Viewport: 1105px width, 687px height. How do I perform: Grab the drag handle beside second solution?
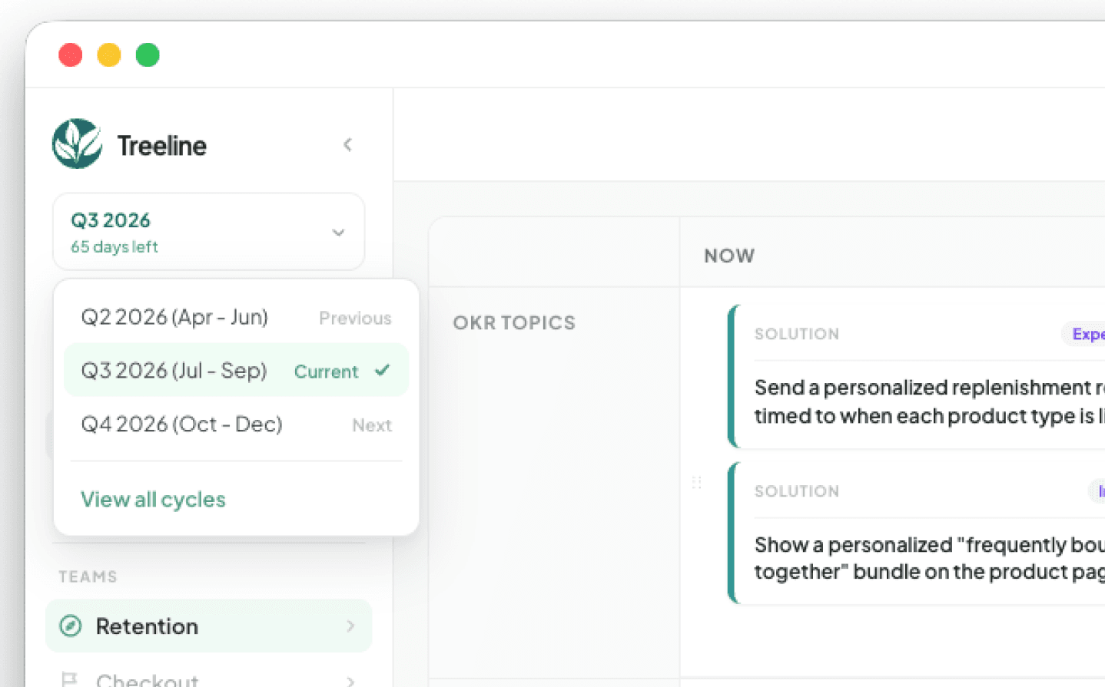tap(697, 482)
